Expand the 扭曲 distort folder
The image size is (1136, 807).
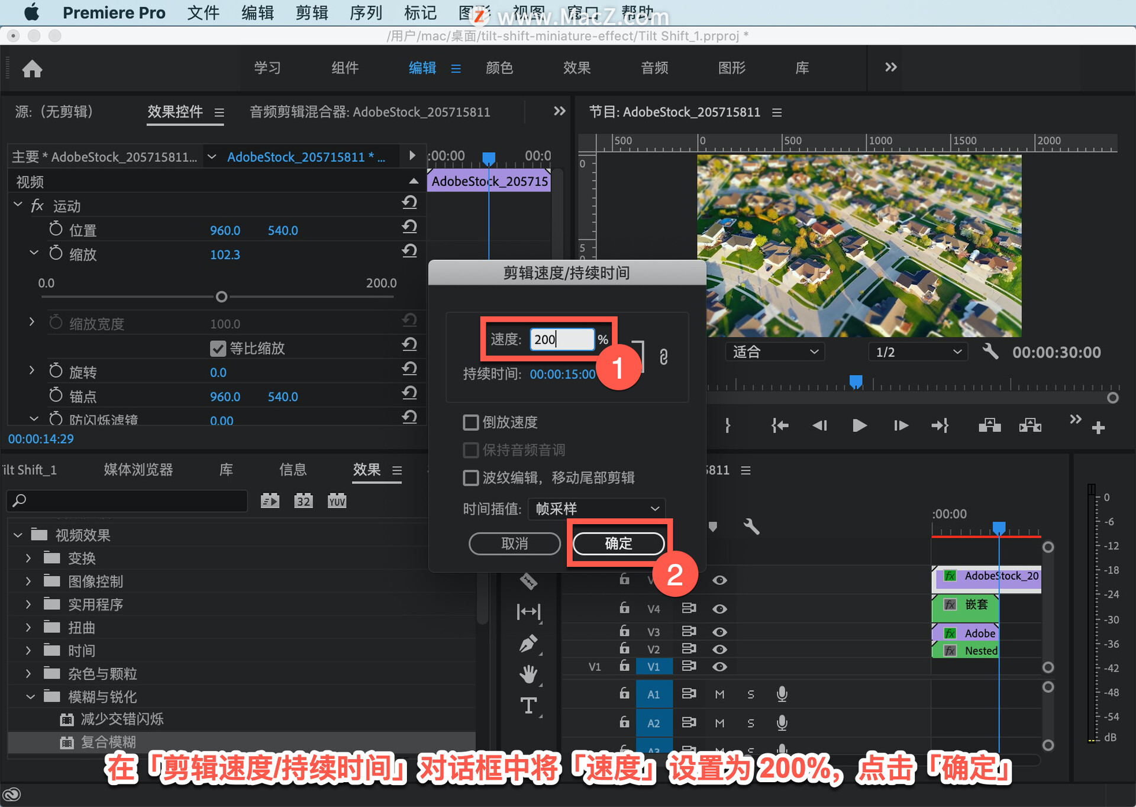[x=28, y=627]
